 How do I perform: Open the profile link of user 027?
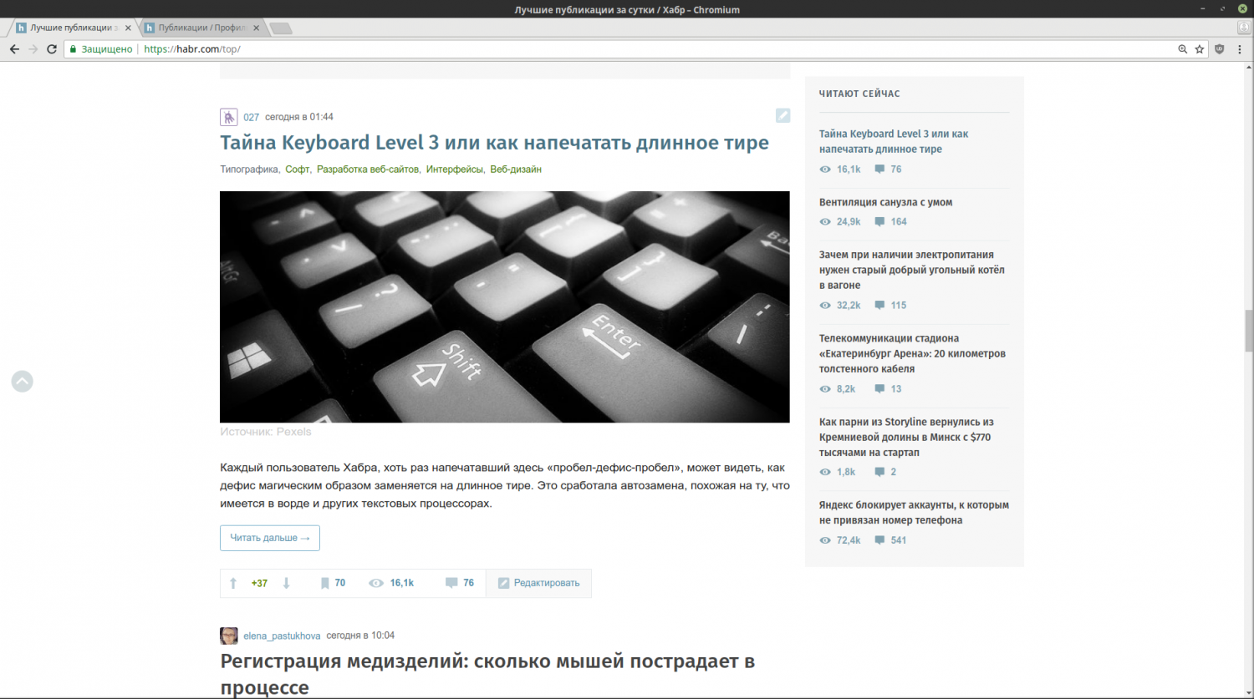(x=252, y=118)
